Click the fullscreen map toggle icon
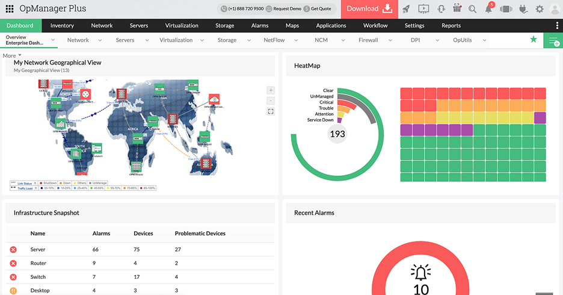Image resolution: width=563 pixels, height=295 pixels. pyautogui.click(x=271, y=111)
